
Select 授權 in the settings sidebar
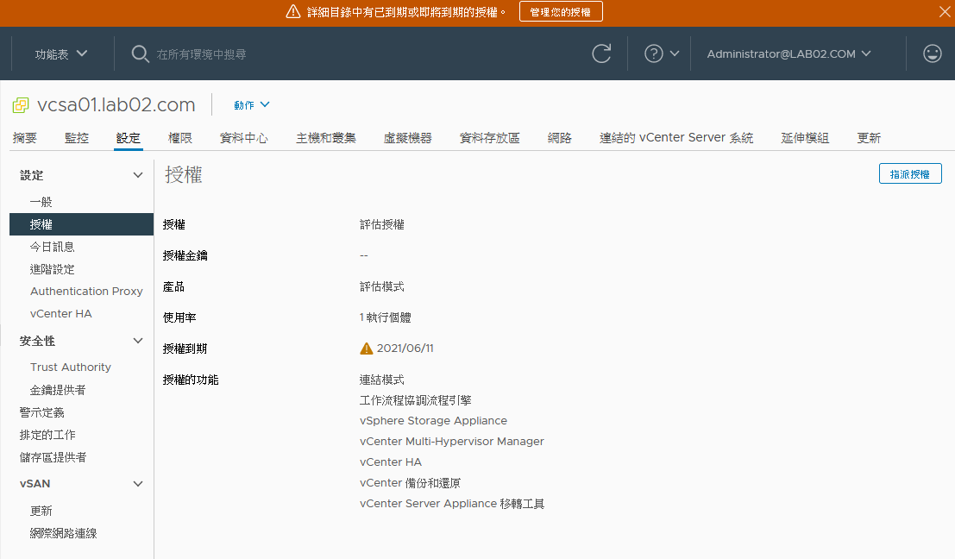pos(82,224)
